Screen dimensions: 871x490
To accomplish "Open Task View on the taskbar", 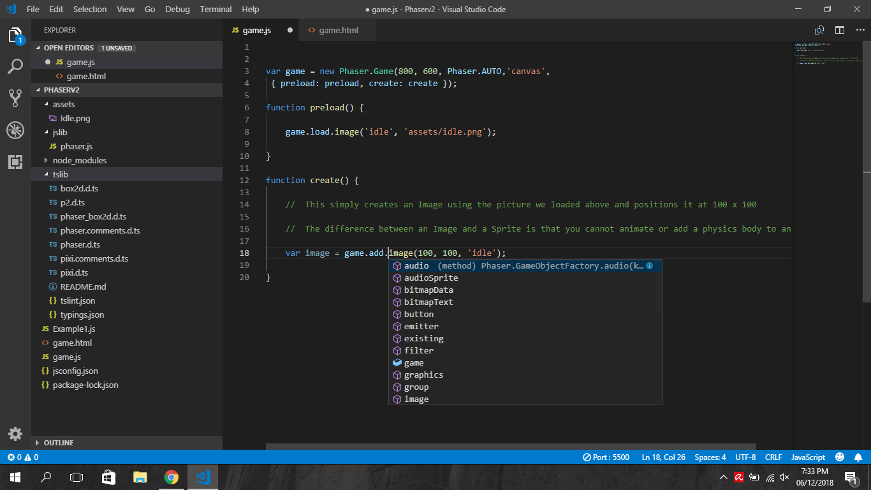I will 77,477.
